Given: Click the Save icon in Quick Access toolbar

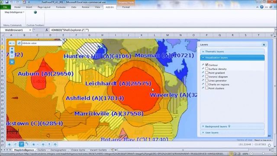Looking at the screenshot, I should pyautogui.click(x=7, y=2).
